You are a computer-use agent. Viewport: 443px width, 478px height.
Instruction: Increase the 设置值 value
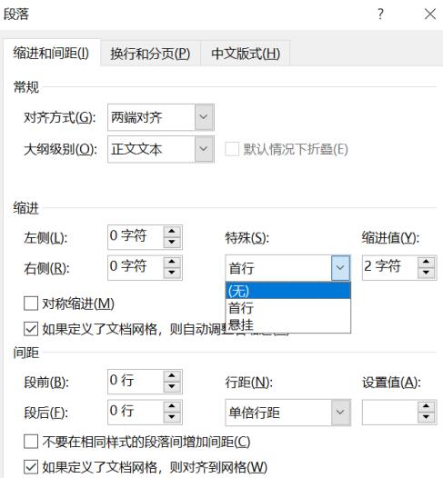click(427, 406)
